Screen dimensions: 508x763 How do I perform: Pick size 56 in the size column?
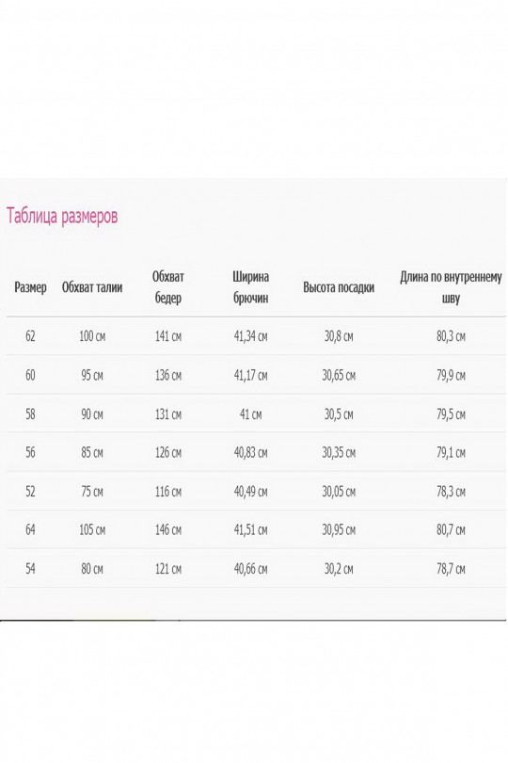(x=30, y=452)
